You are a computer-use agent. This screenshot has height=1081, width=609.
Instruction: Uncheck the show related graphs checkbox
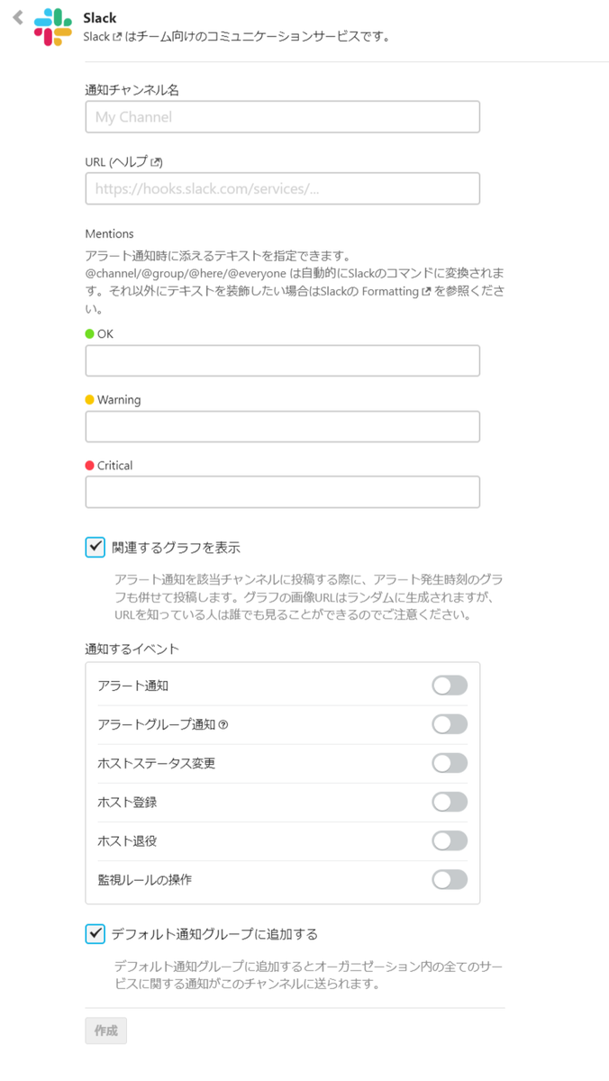(95, 547)
